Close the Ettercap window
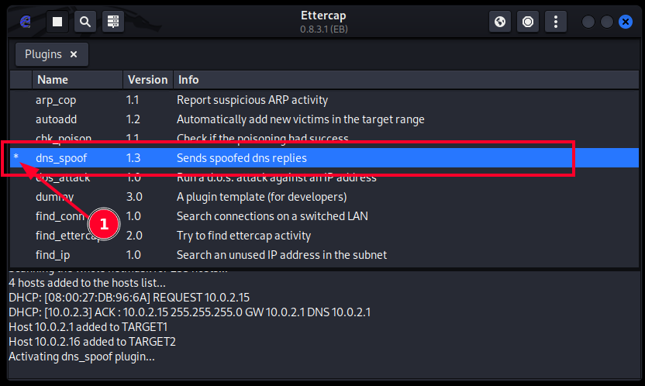Image resolution: width=645 pixels, height=386 pixels. [626, 22]
